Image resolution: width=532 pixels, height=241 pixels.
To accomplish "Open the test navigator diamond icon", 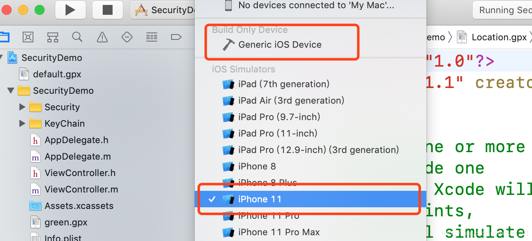I will [127, 37].
